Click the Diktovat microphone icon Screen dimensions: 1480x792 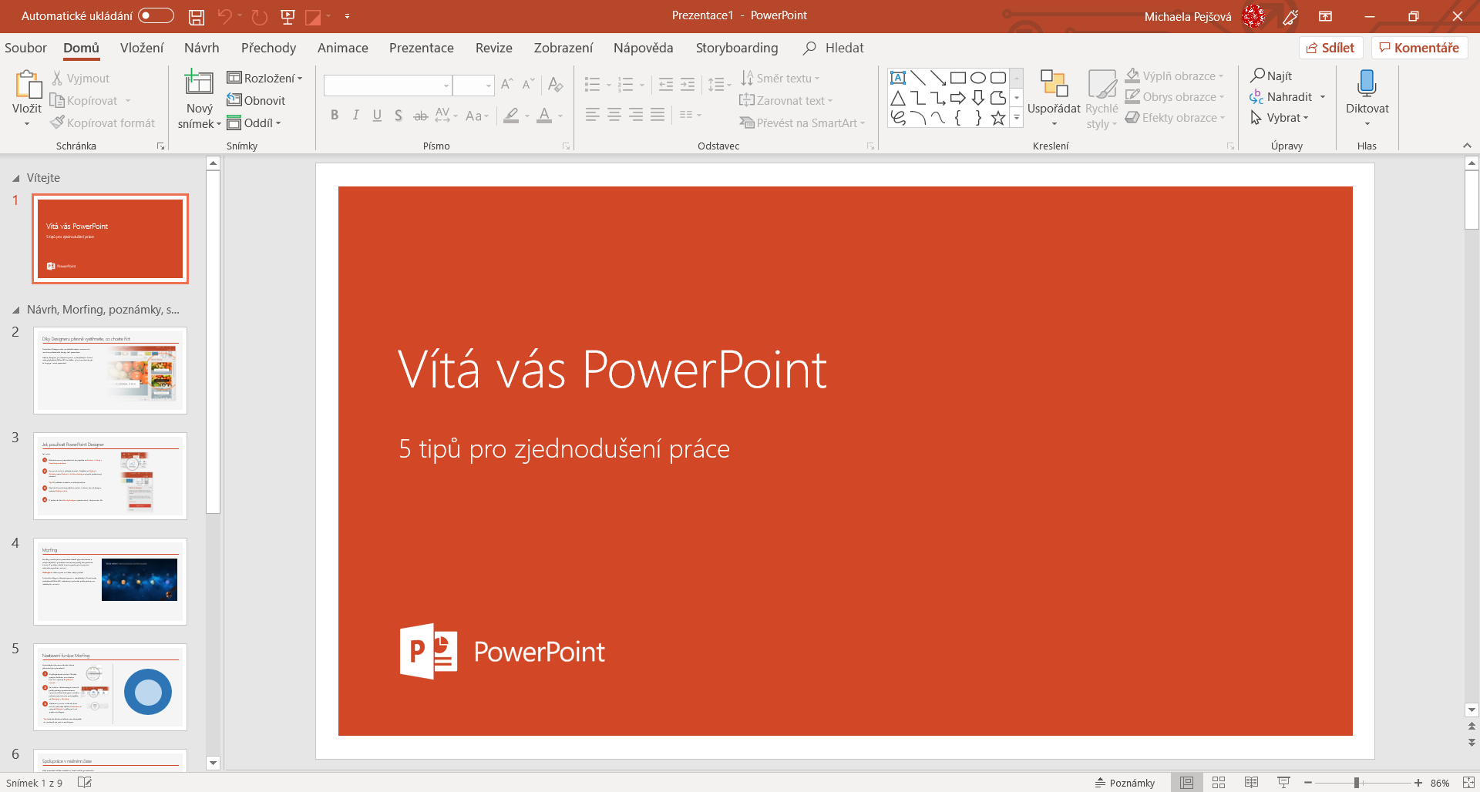point(1367,83)
